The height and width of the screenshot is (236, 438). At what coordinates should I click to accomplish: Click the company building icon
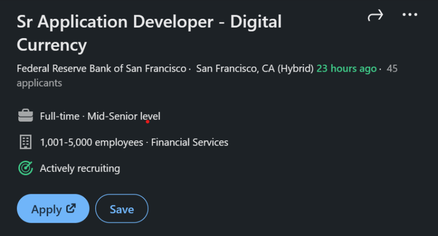point(25,142)
